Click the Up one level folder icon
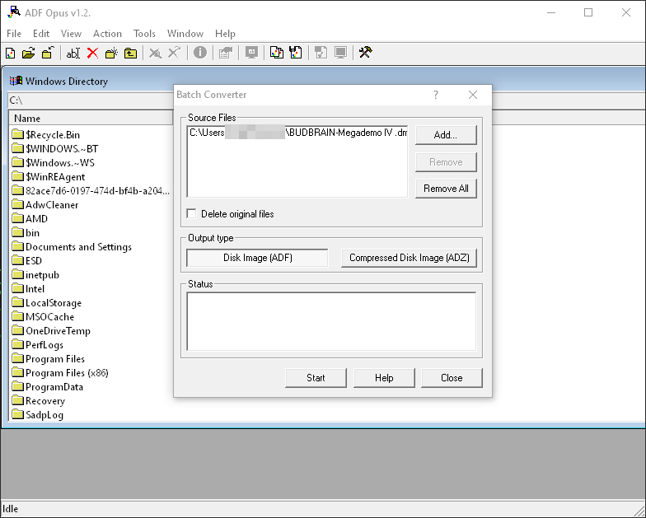 (130, 53)
